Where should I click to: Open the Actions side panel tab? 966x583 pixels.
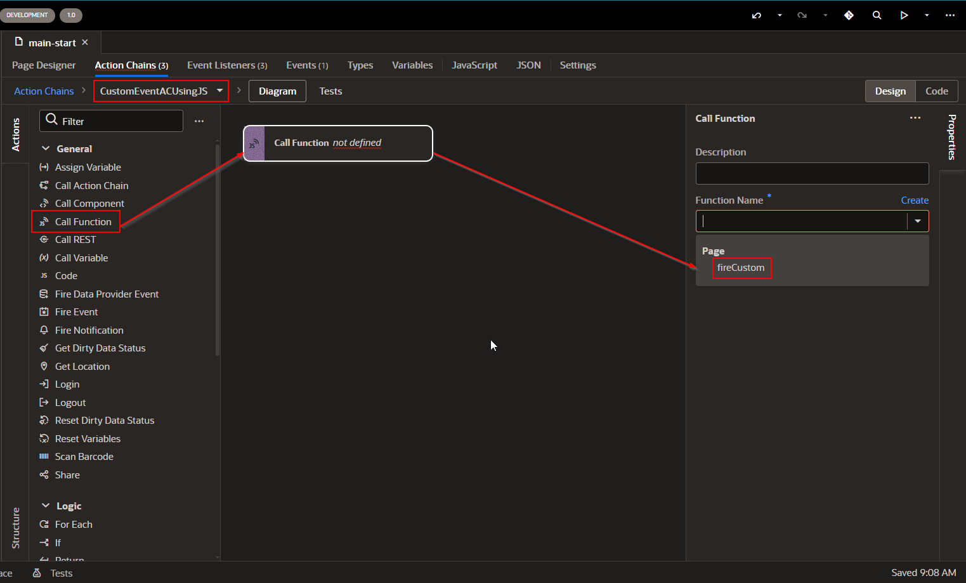tap(15, 134)
